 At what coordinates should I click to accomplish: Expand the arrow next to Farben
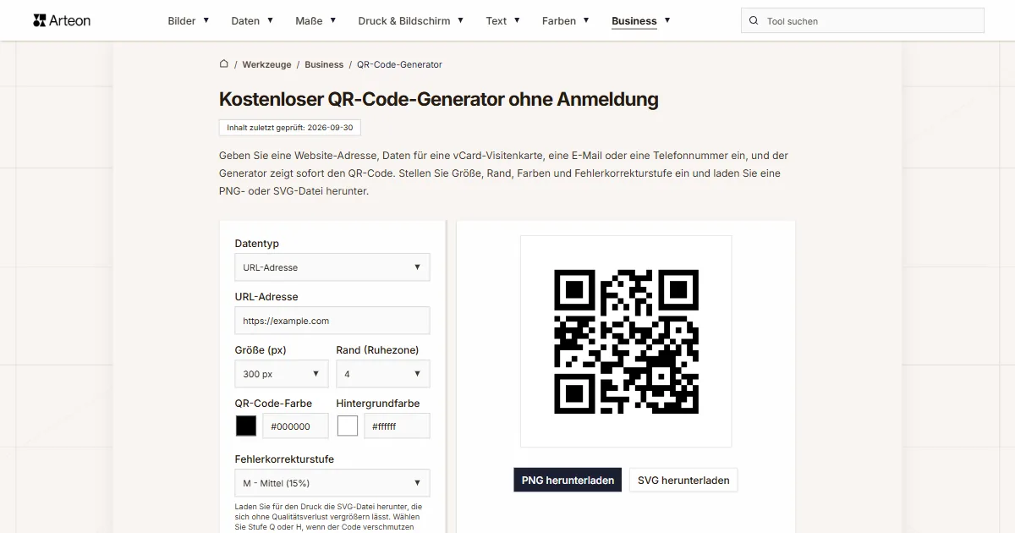[586, 20]
